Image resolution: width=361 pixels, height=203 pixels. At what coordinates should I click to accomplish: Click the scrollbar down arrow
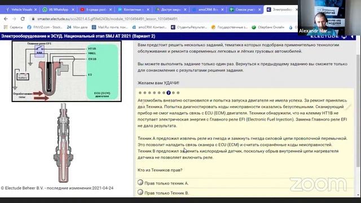pos(358,195)
